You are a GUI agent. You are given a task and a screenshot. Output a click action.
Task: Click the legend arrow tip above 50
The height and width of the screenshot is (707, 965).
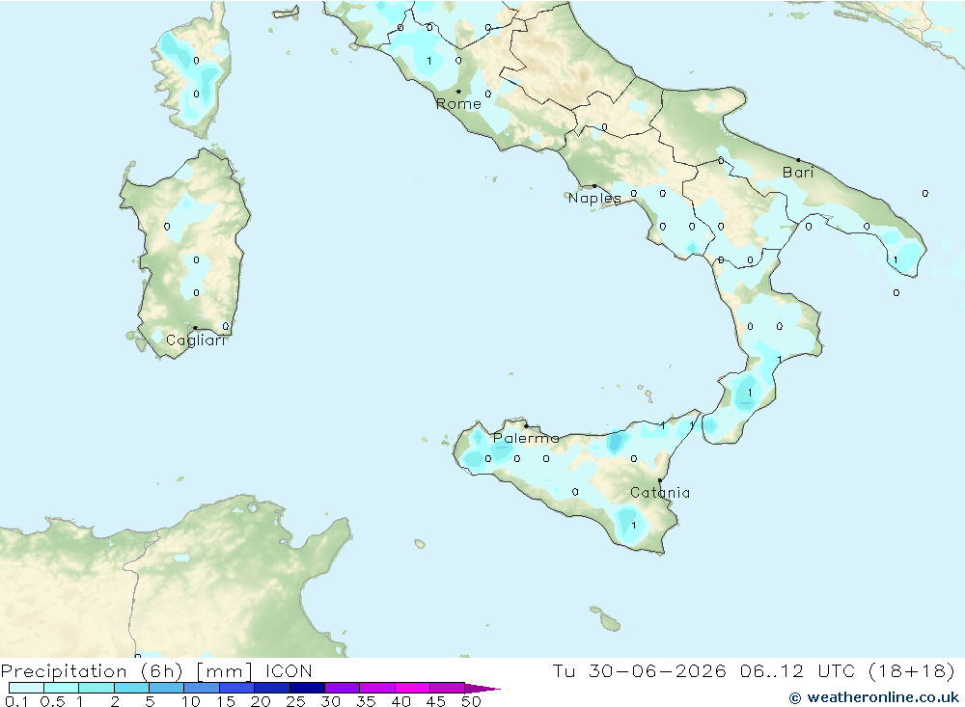(483, 689)
